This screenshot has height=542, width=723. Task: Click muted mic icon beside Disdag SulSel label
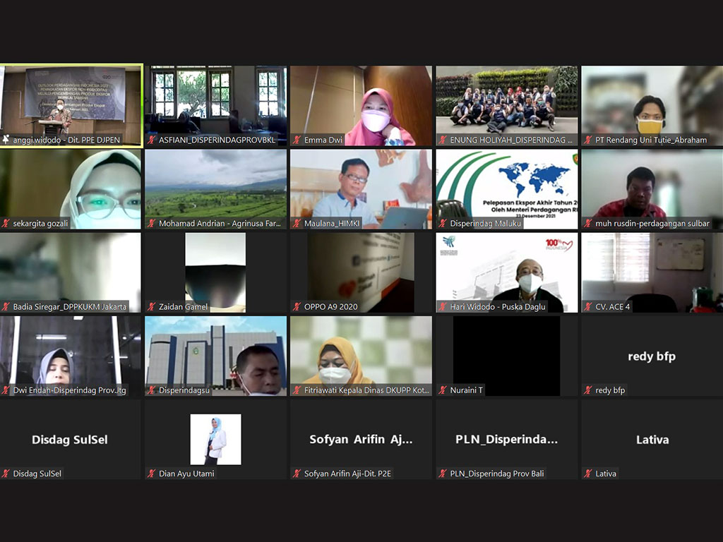pyautogui.click(x=6, y=474)
